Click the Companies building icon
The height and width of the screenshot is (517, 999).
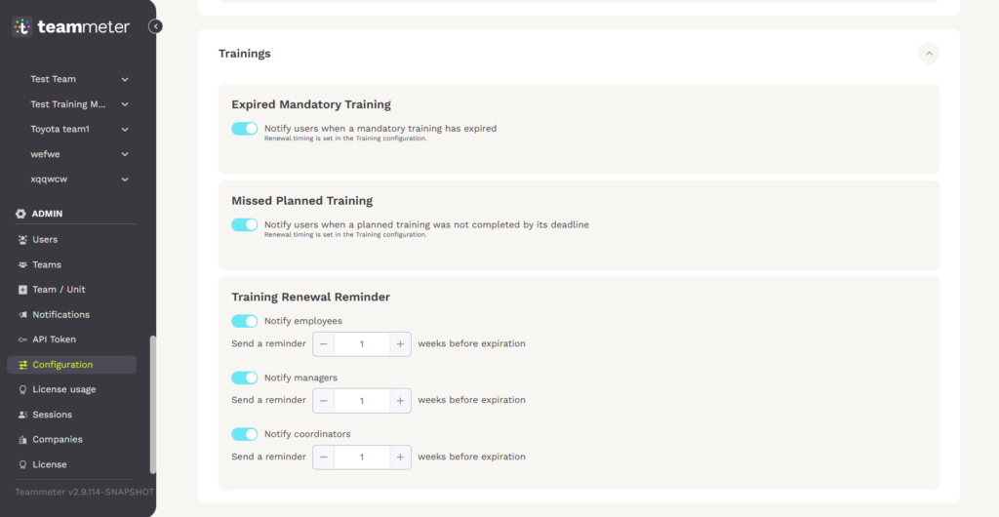pyautogui.click(x=22, y=440)
